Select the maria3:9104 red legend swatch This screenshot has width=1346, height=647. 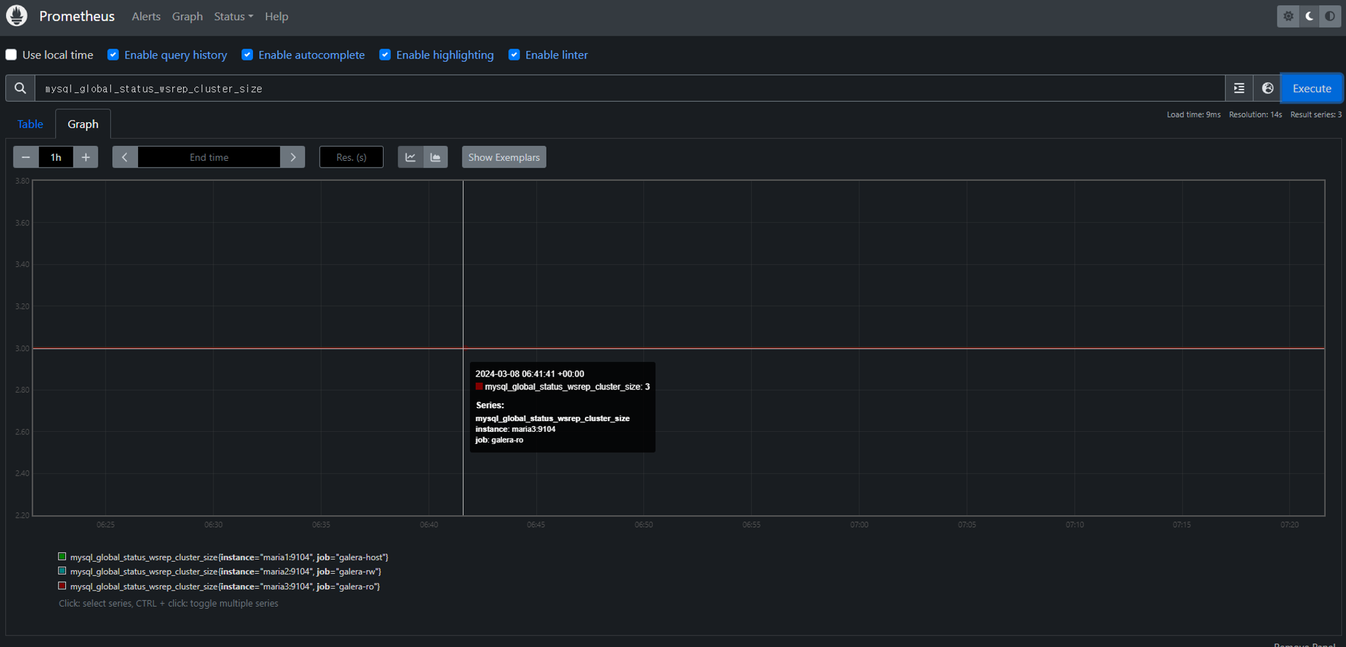(62, 586)
